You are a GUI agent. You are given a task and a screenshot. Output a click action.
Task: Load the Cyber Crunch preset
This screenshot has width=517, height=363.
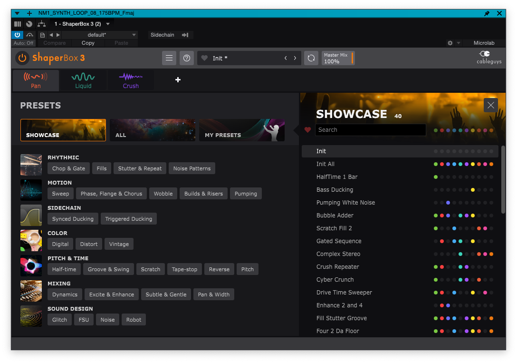point(400,280)
